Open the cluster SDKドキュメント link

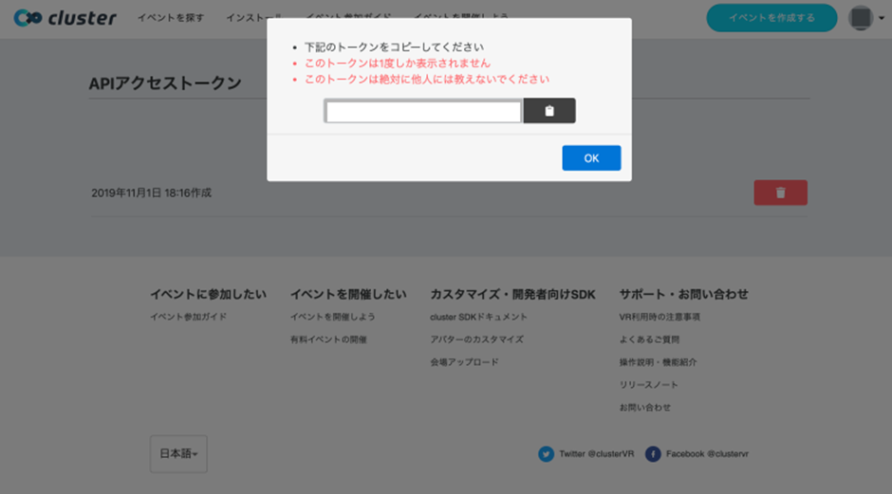click(x=478, y=317)
